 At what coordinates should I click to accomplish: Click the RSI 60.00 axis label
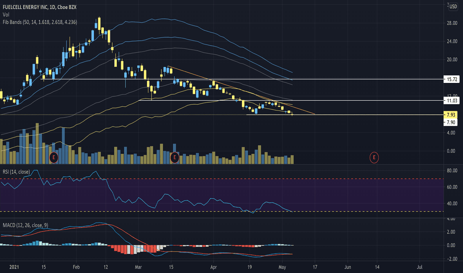tap(452, 187)
